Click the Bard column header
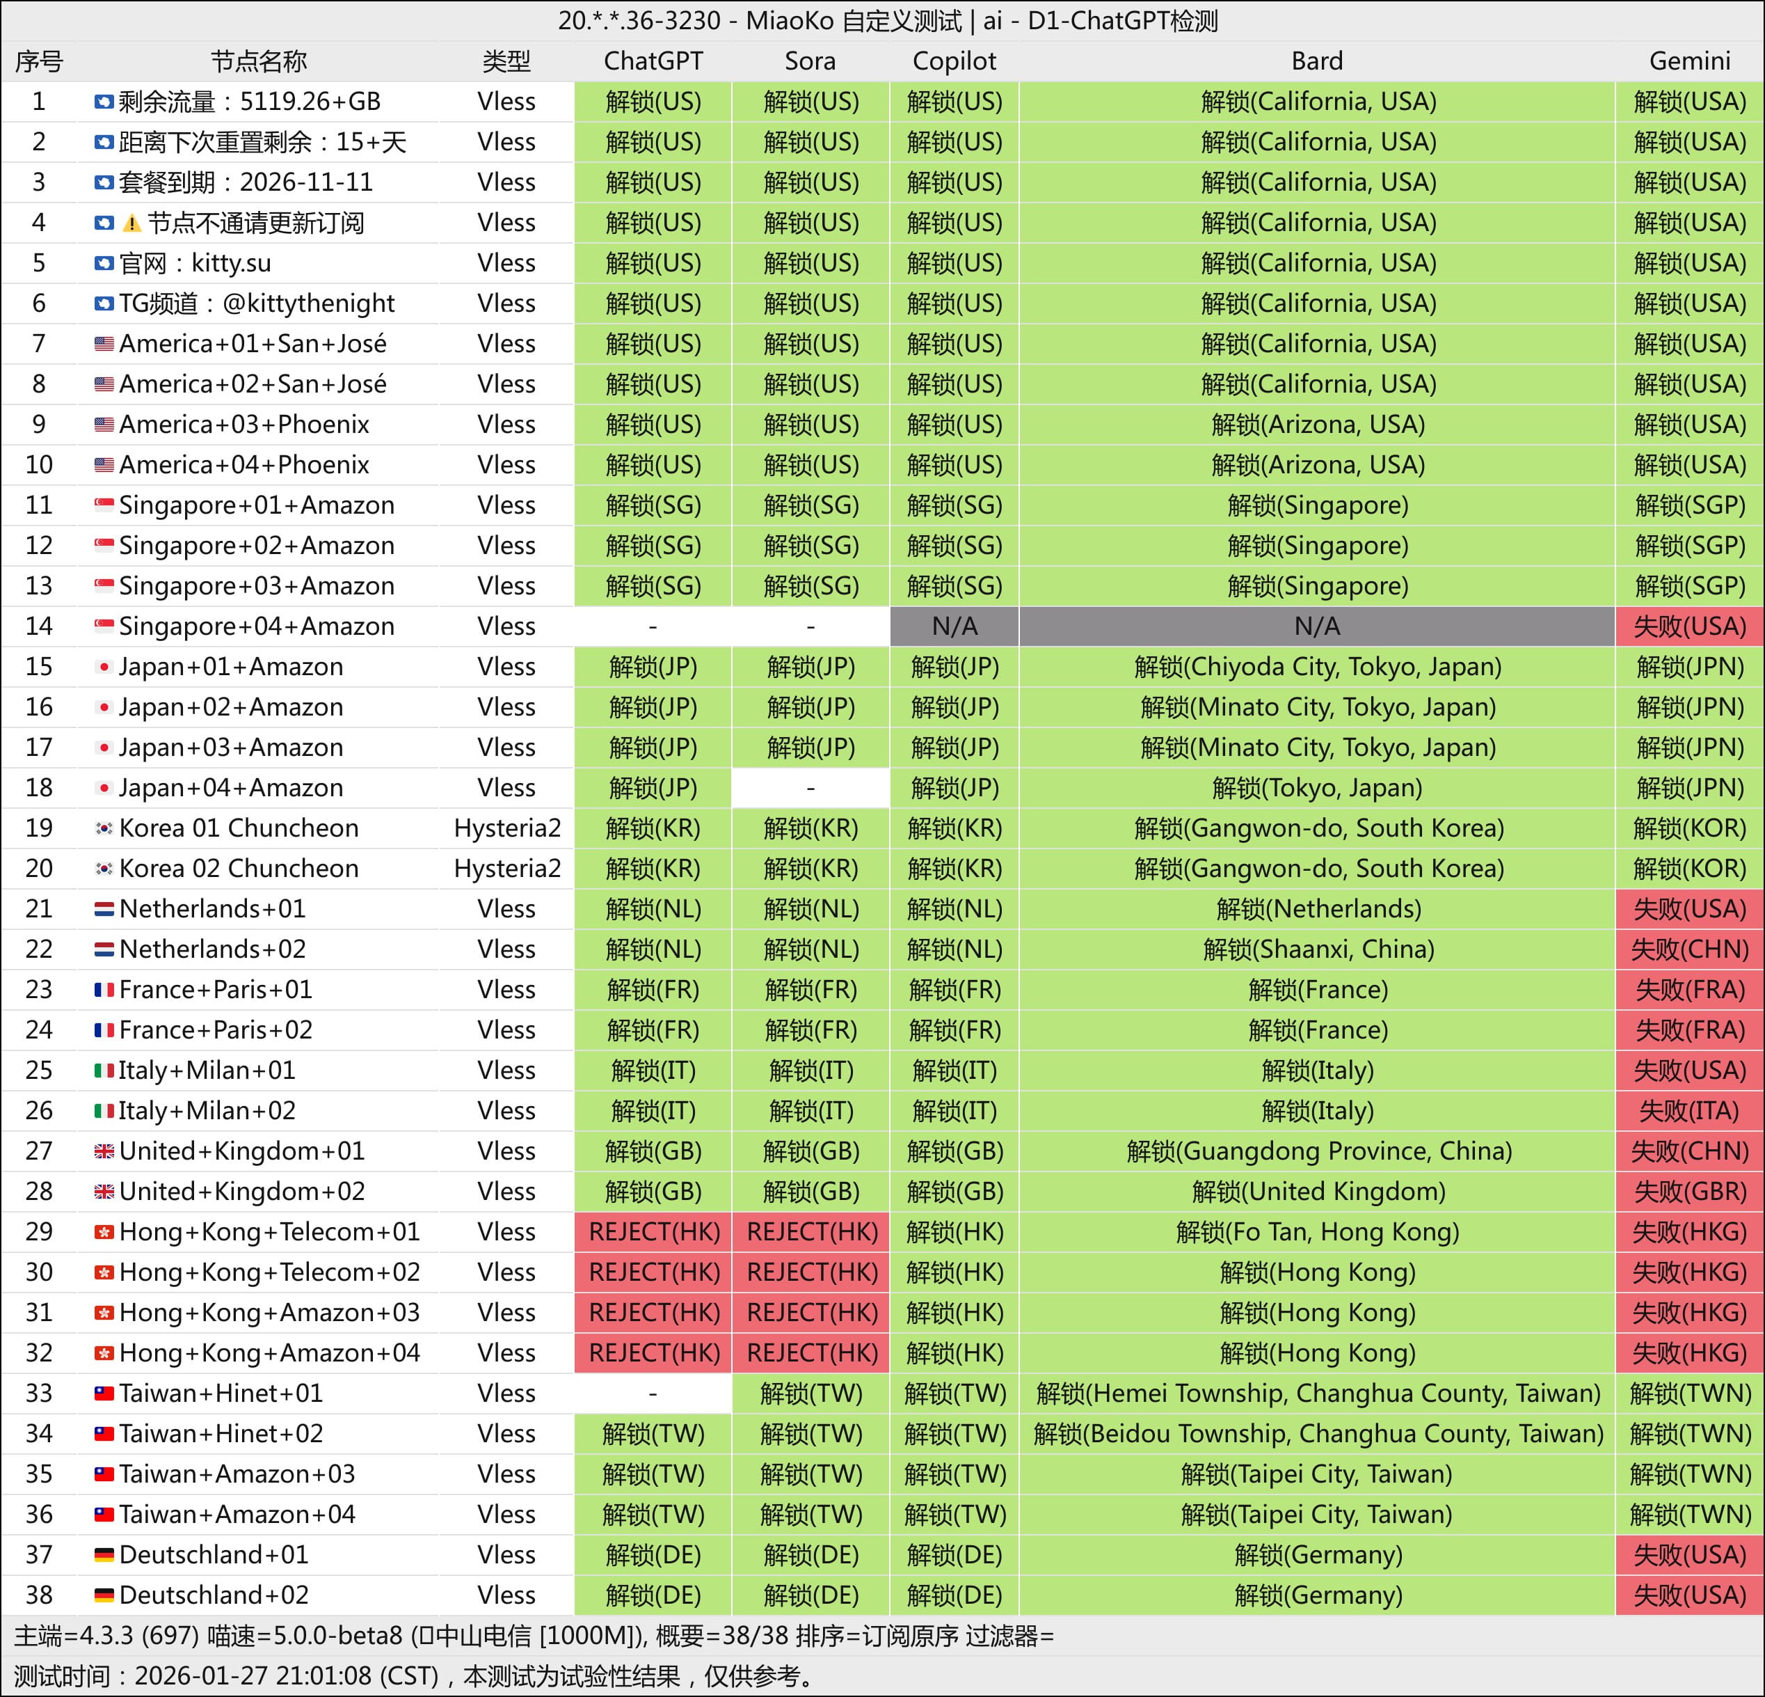The width and height of the screenshot is (1765, 1697). [x=1316, y=61]
